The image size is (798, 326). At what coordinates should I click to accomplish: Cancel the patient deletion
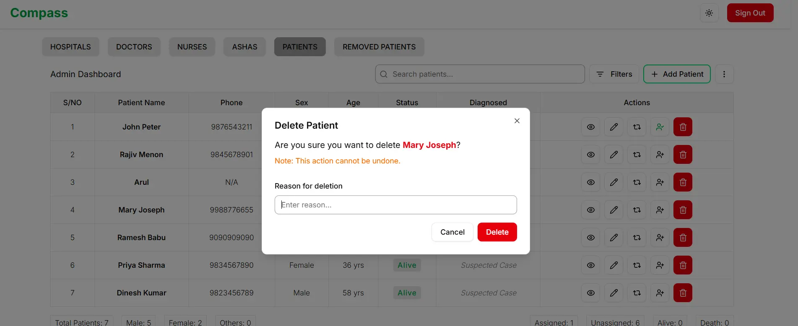pyautogui.click(x=452, y=232)
